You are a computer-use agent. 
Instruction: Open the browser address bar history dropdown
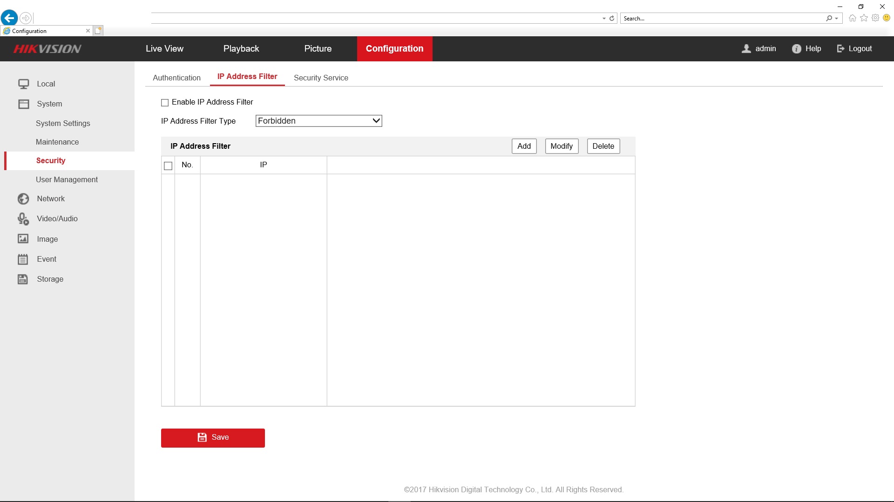[x=604, y=19]
